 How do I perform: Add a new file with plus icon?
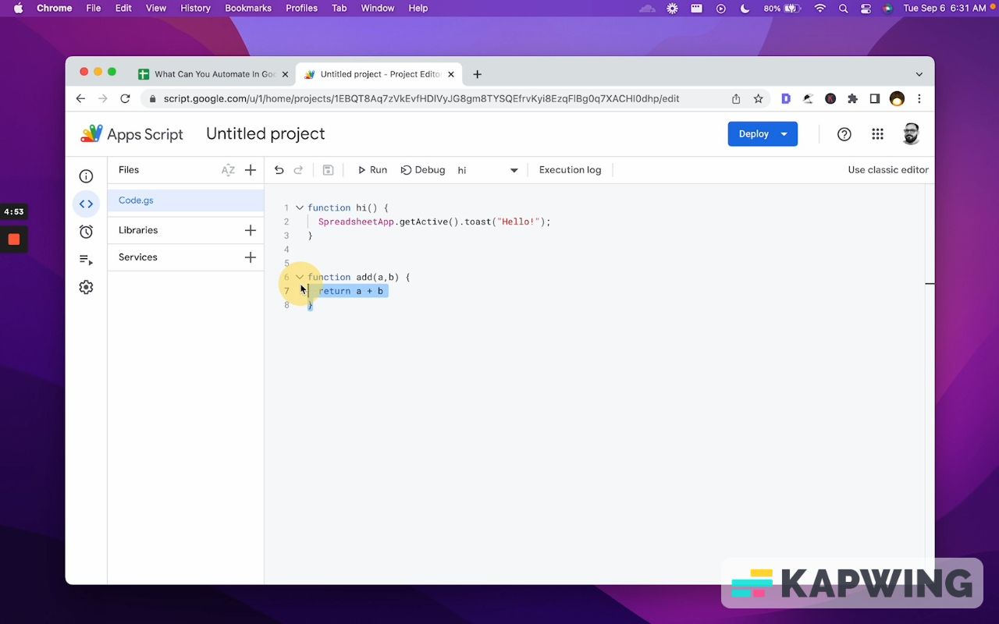(251, 170)
